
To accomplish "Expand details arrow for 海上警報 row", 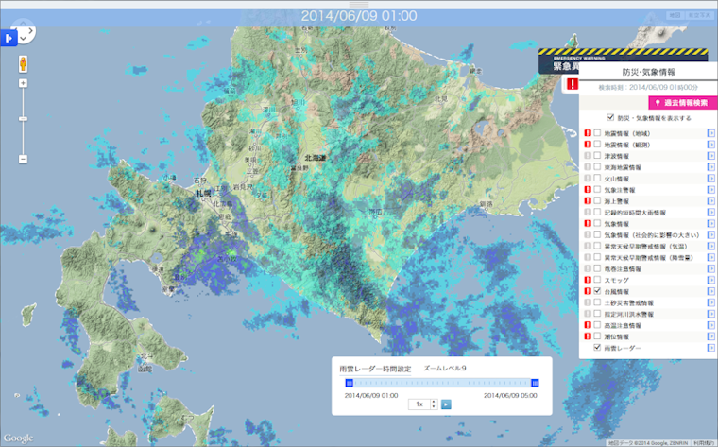I will [x=710, y=201].
